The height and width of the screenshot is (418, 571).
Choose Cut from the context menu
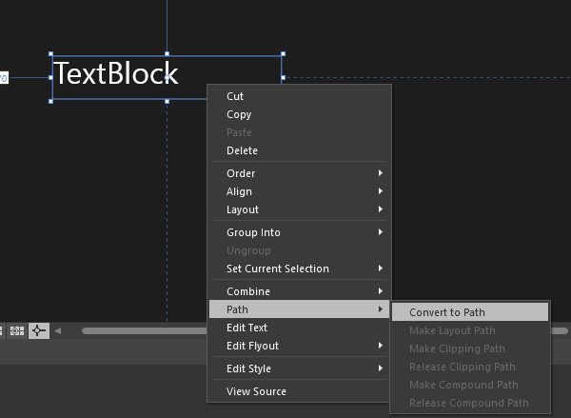point(300,96)
